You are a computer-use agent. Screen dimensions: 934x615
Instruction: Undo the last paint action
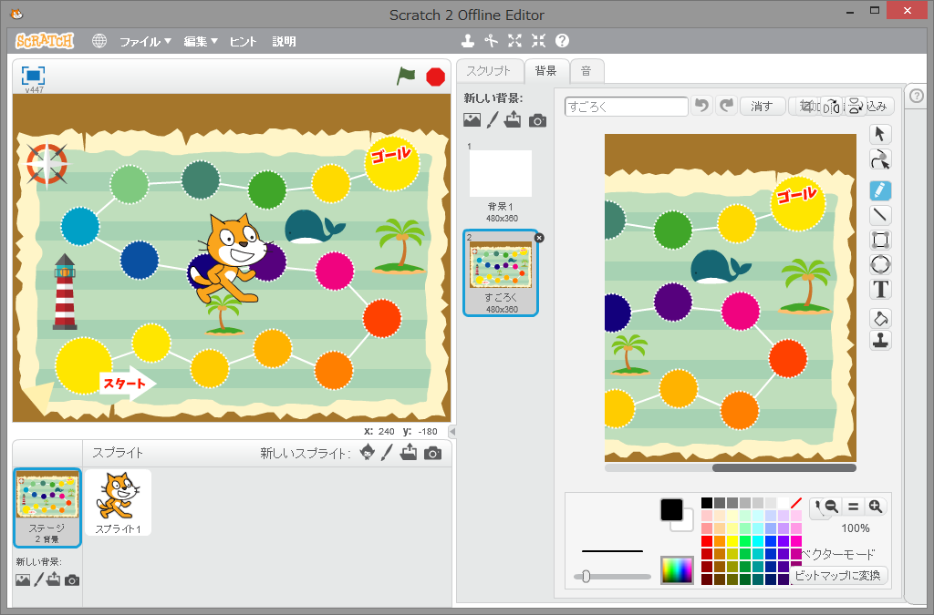(x=702, y=106)
